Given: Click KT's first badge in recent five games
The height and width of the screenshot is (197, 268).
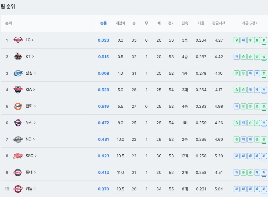Looking at the screenshot, I should tap(236, 57).
